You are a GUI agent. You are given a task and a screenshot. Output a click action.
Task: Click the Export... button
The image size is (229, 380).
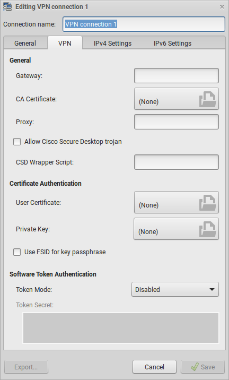click(x=26, y=367)
